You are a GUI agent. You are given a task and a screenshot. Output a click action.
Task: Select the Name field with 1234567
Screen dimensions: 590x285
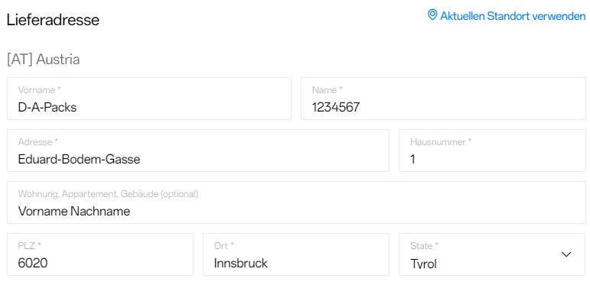pos(443,99)
